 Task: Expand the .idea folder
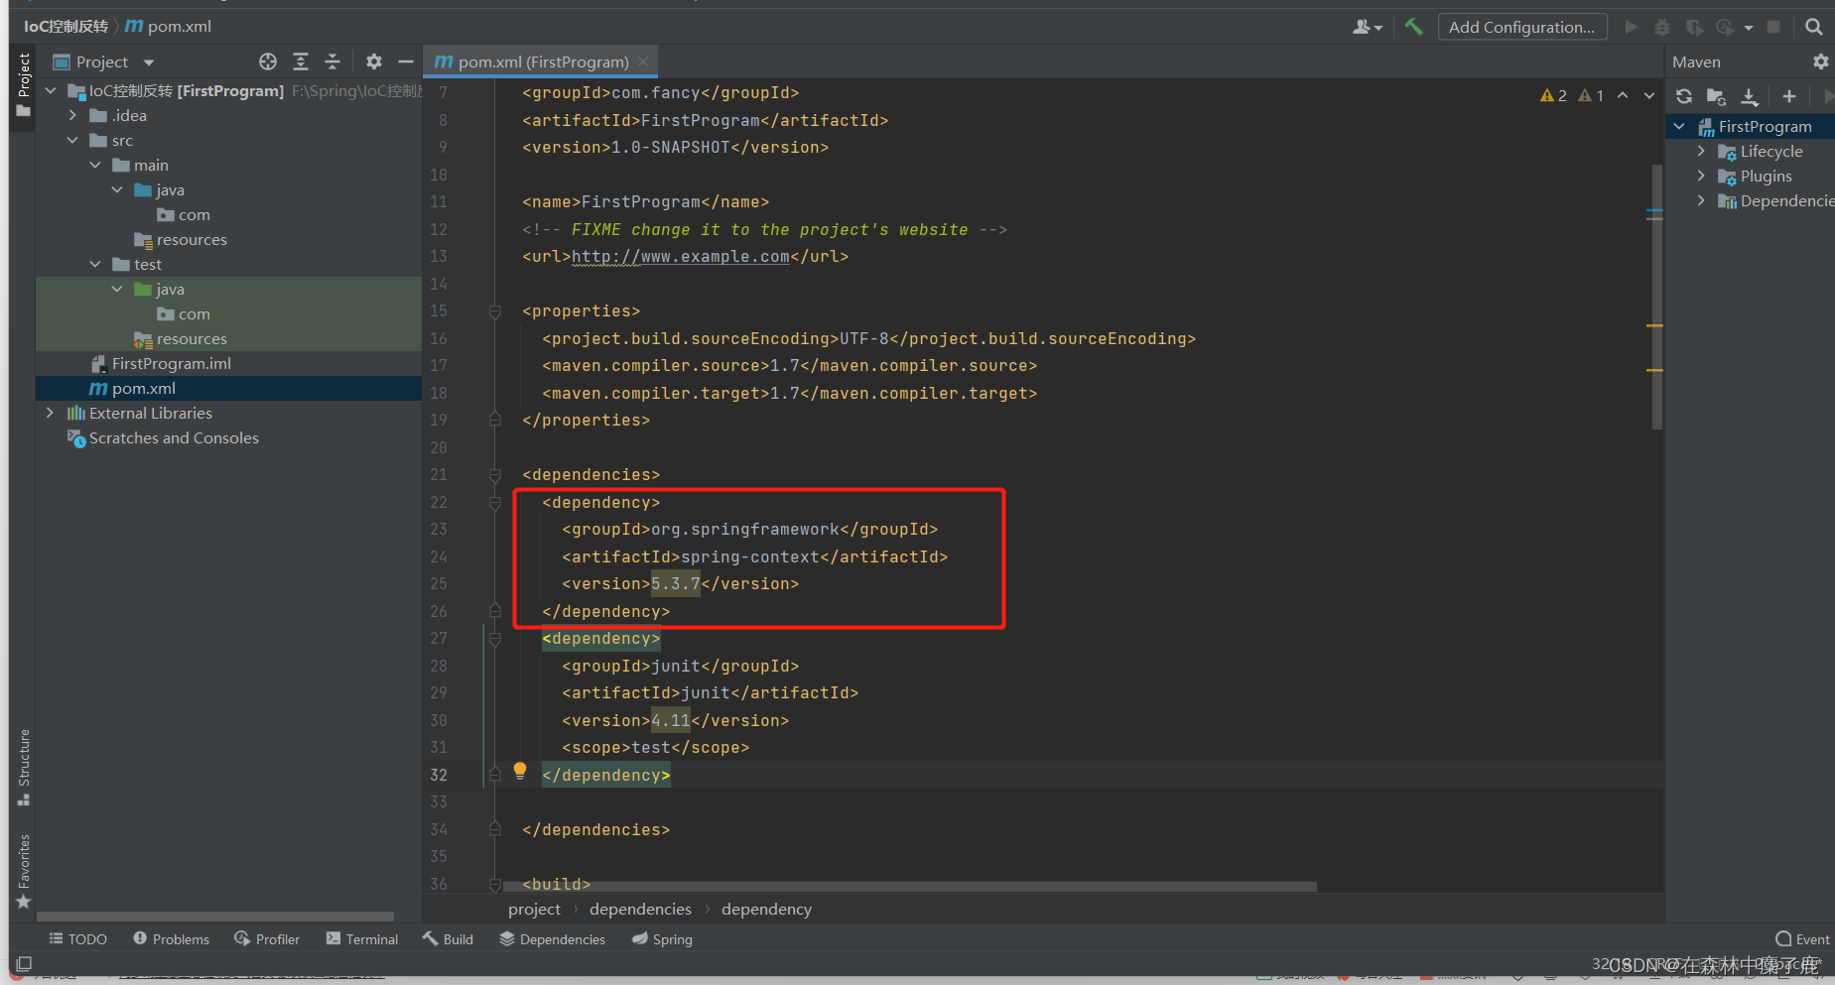pos(72,115)
